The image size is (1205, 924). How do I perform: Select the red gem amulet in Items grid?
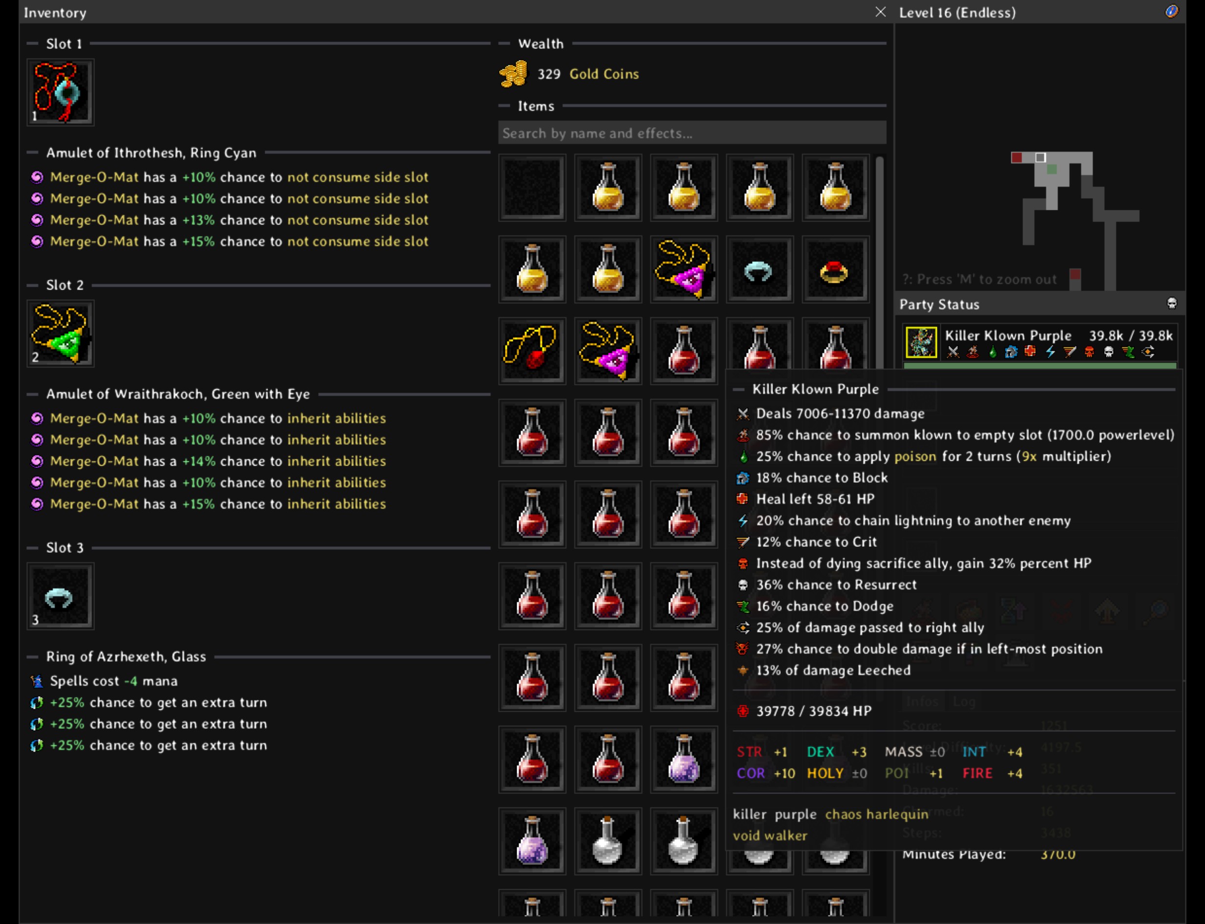tap(532, 351)
